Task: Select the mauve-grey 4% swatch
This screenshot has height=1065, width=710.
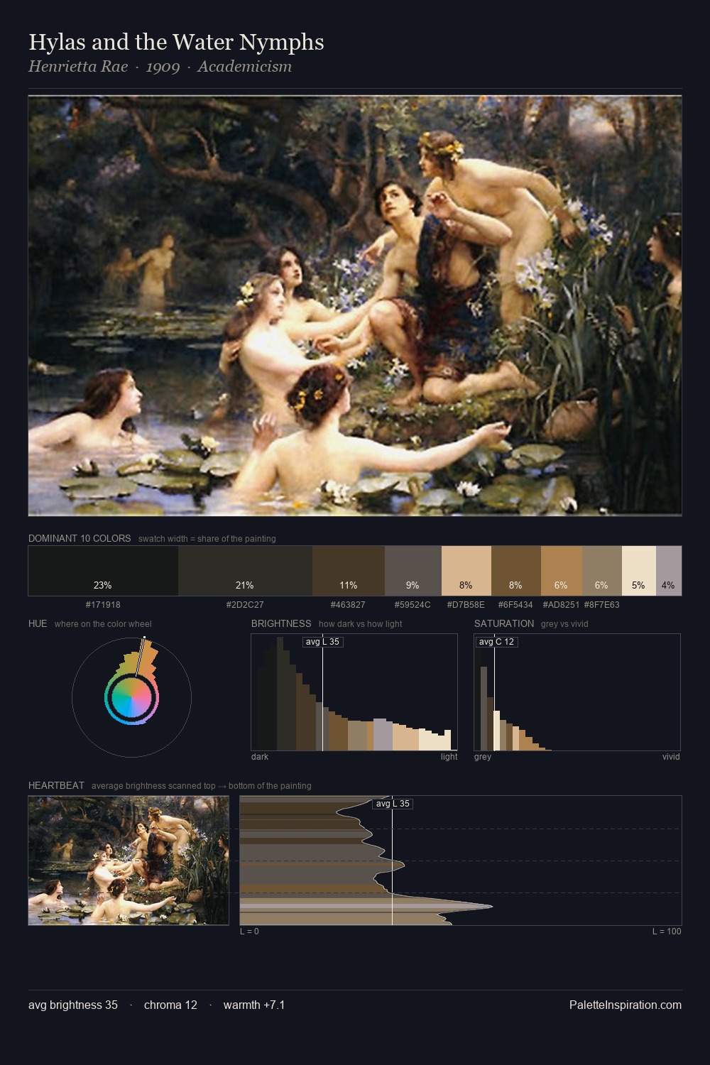Action: click(x=669, y=571)
